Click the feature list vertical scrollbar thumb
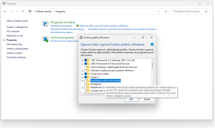The image size is (215, 128). pos(152,65)
